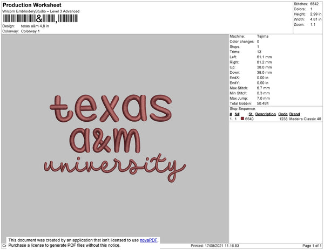The image size is (324, 250).
Task: Click the Width value '4.81 in'
Action: coord(316,19)
